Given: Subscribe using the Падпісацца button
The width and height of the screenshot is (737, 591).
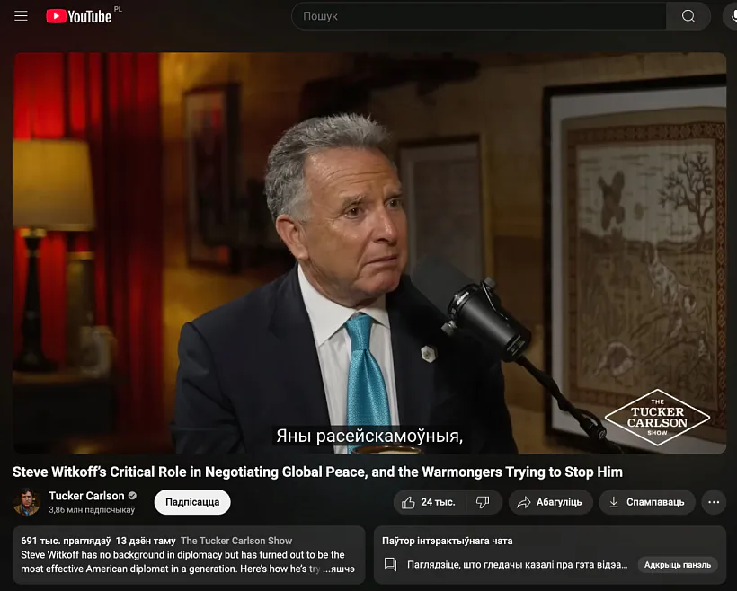Looking at the screenshot, I should [192, 502].
